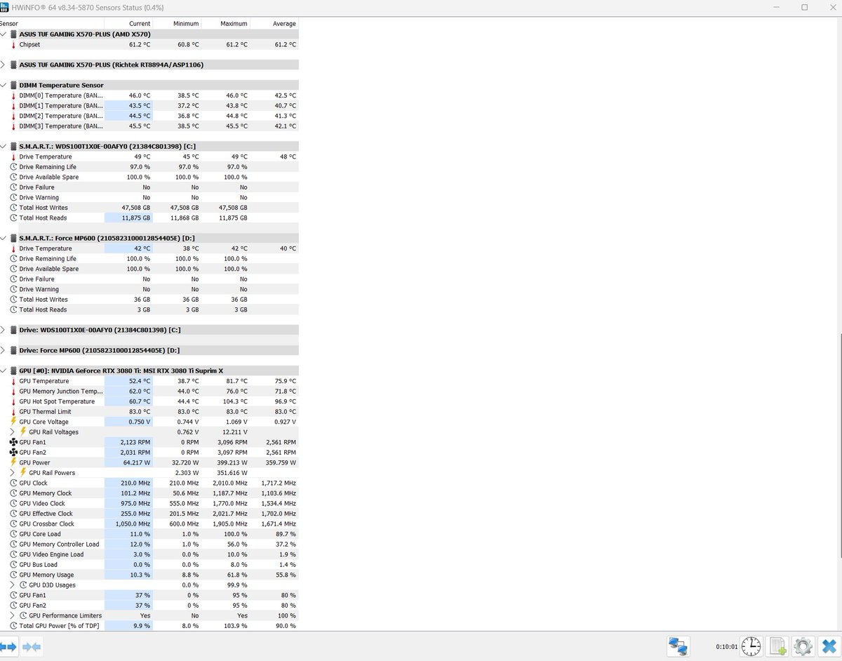The height and width of the screenshot is (661, 842).
Task: Click the thermometer icon beside Chipset
Action: click(x=13, y=44)
